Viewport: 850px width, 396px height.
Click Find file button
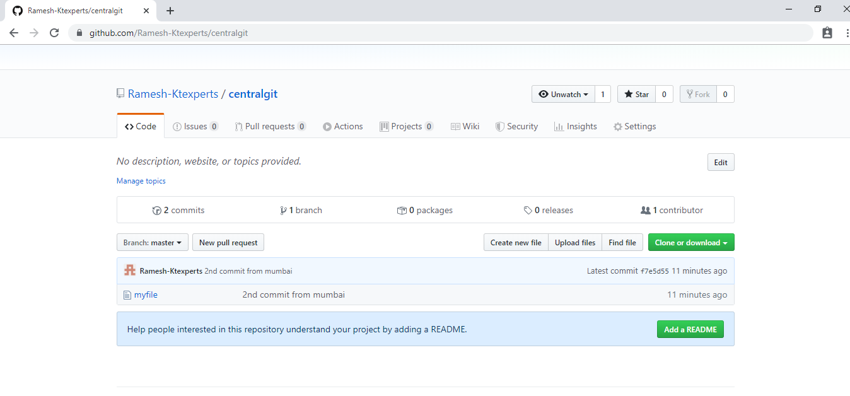[622, 243]
